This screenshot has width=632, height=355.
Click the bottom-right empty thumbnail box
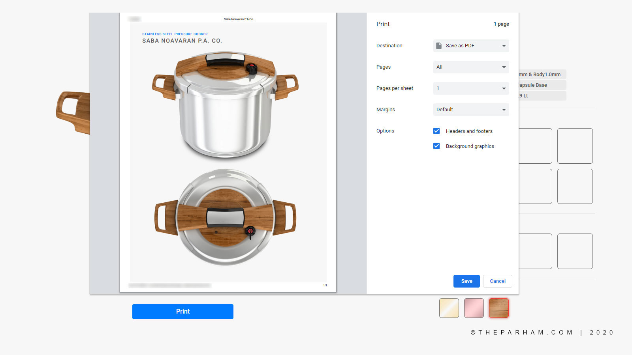tap(575, 251)
